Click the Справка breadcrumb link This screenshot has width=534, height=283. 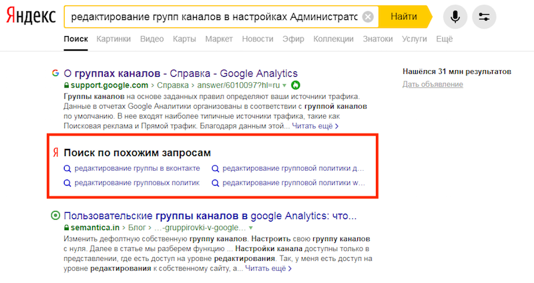tap(173, 85)
